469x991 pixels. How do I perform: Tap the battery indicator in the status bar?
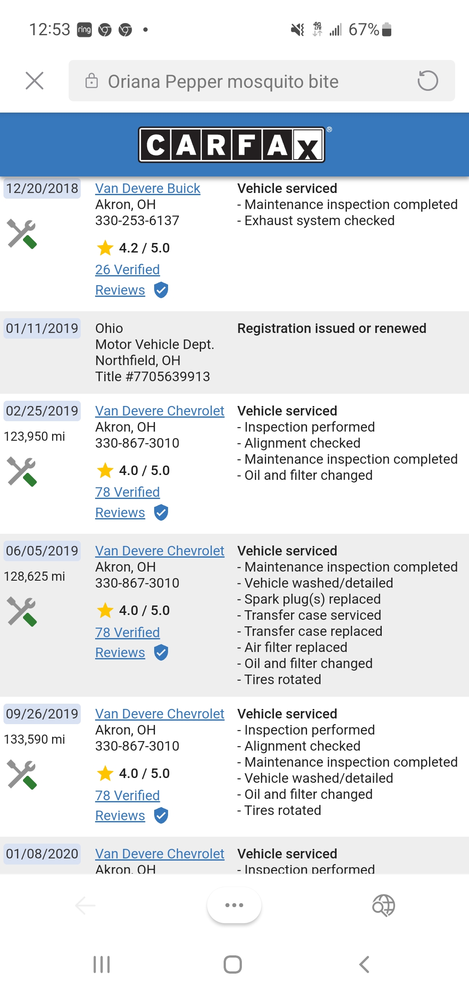pos(386,29)
